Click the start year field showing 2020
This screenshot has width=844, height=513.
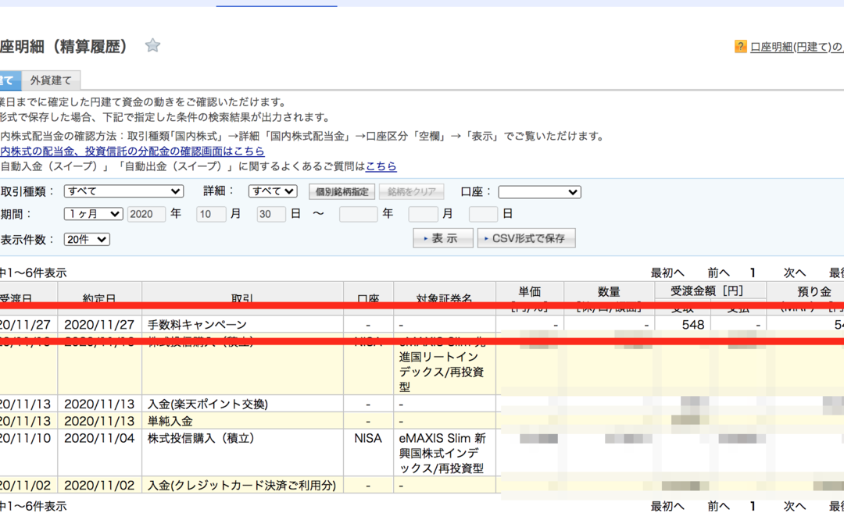[x=146, y=214]
